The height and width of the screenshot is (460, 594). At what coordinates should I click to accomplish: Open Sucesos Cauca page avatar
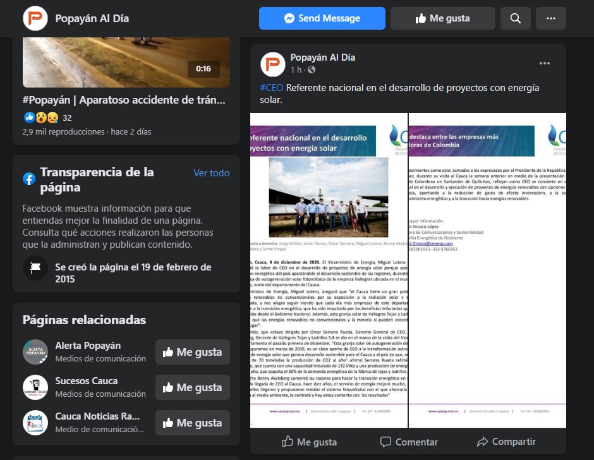click(35, 387)
